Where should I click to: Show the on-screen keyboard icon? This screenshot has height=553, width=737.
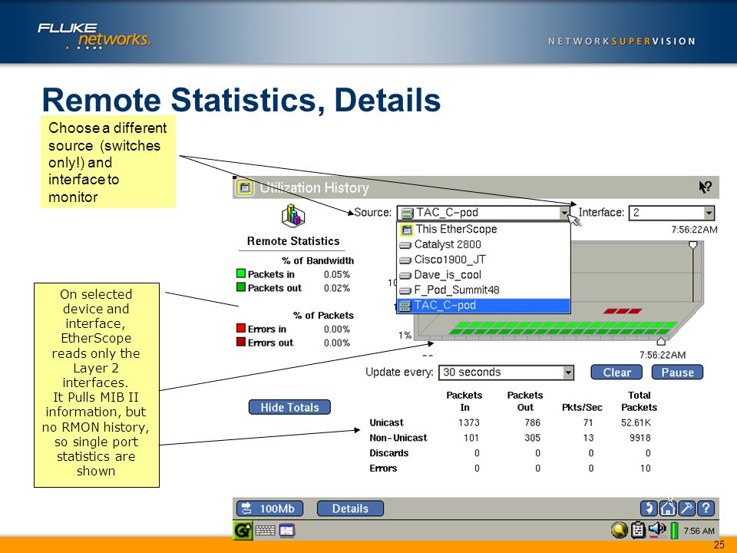265,531
